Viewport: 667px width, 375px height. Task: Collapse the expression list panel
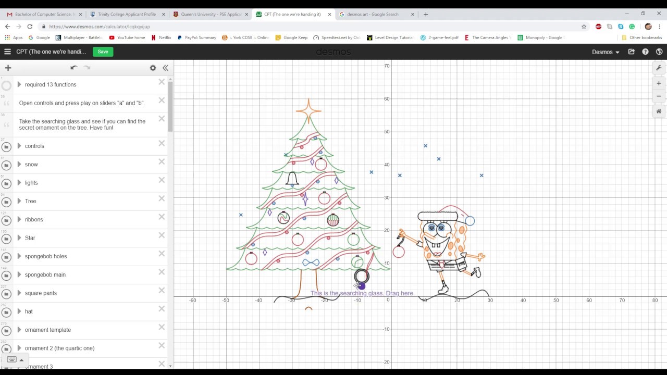[165, 68]
